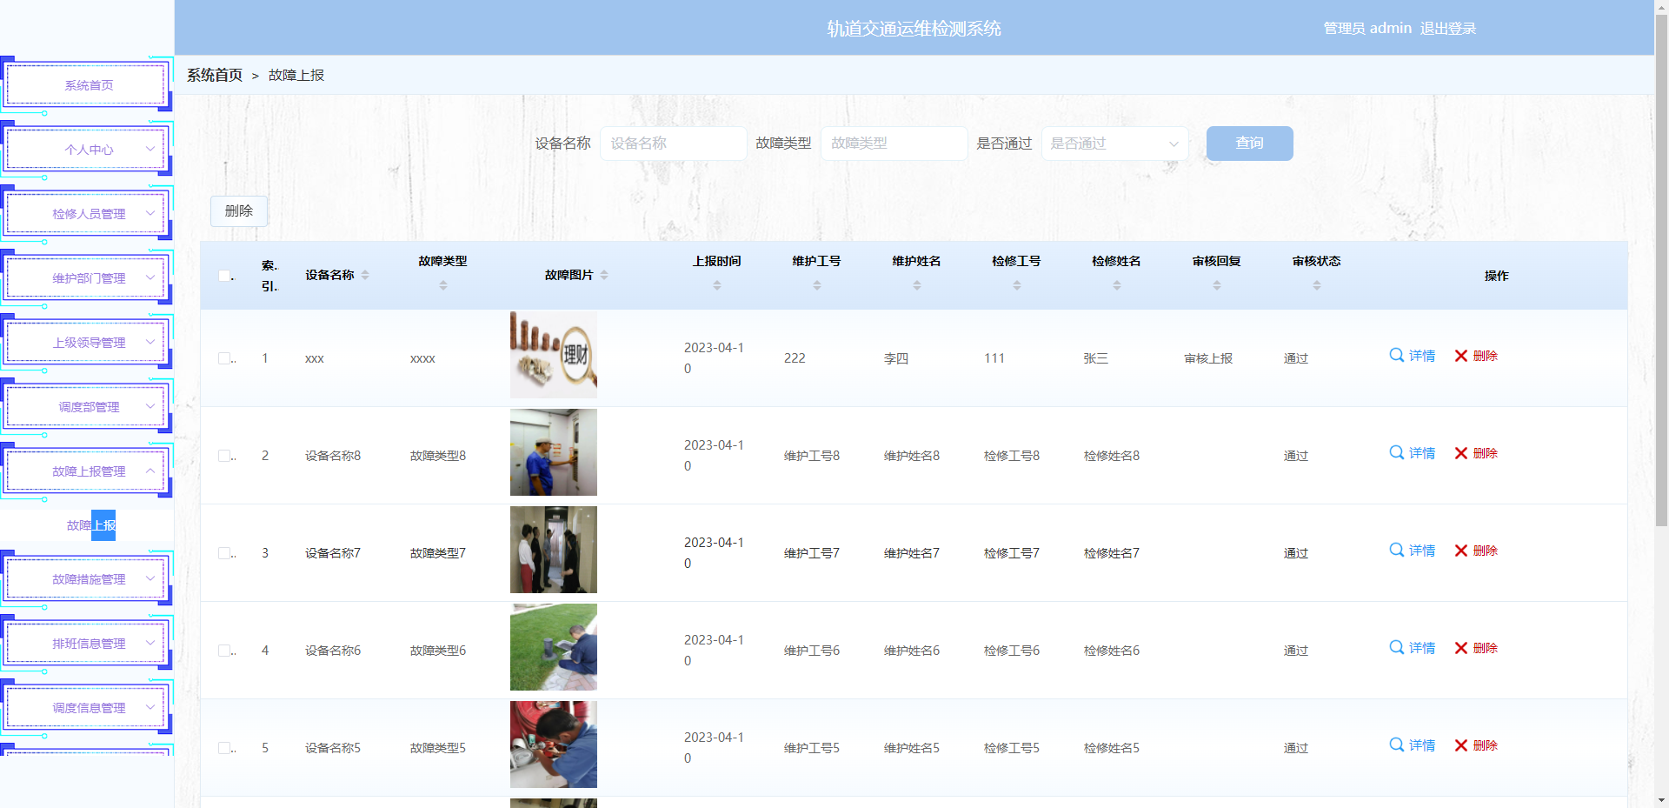Image resolution: width=1669 pixels, height=808 pixels.
Task: Click 张三 repairer name cell
Action: (1096, 358)
